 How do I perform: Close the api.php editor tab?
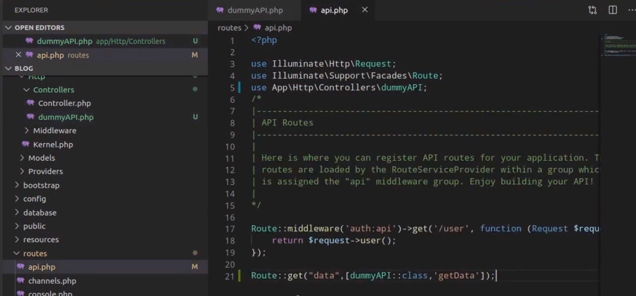pos(365,10)
